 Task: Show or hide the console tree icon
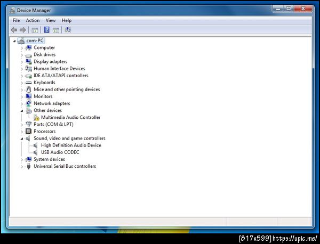(35, 30)
